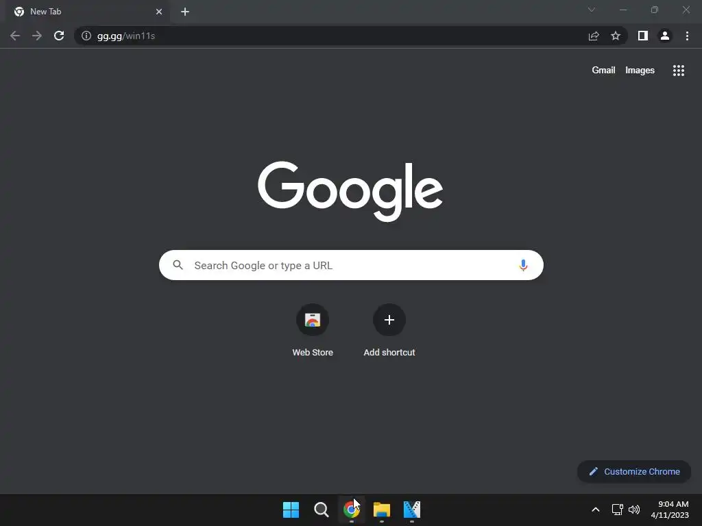The height and width of the screenshot is (526, 702).
Task: Click Add shortcut tile
Action: tap(389, 331)
